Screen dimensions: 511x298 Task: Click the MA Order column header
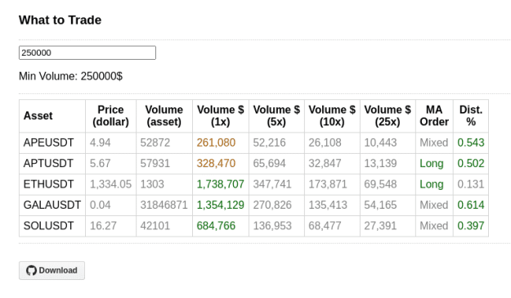click(434, 116)
